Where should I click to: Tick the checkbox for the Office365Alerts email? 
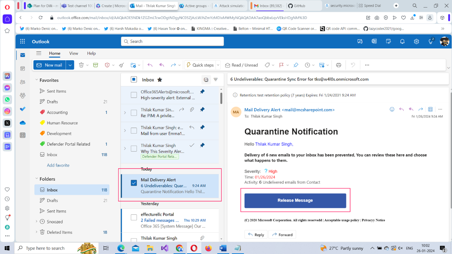[x=134, y=95]
